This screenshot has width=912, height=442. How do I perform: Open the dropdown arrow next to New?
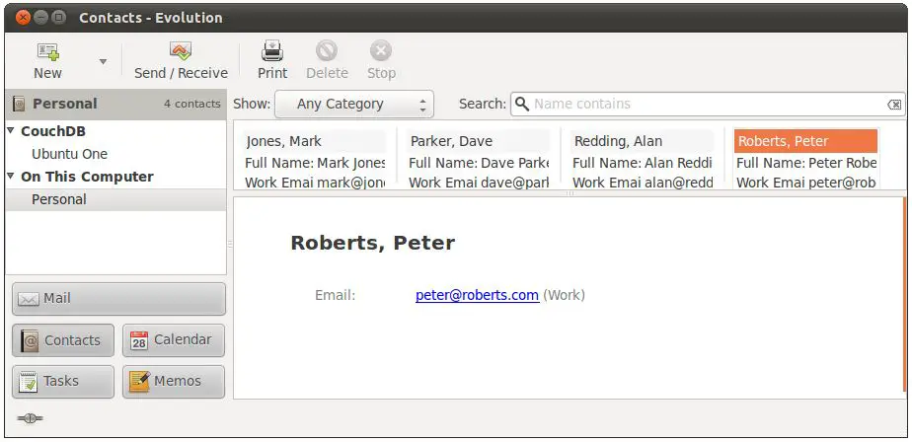tap(103, 61)
